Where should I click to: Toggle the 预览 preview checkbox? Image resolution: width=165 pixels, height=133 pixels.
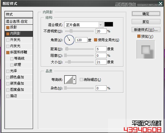point(139,36)
